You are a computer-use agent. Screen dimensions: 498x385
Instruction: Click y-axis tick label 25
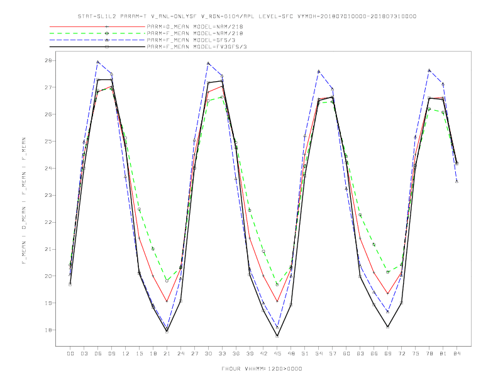tap(49, 141)
